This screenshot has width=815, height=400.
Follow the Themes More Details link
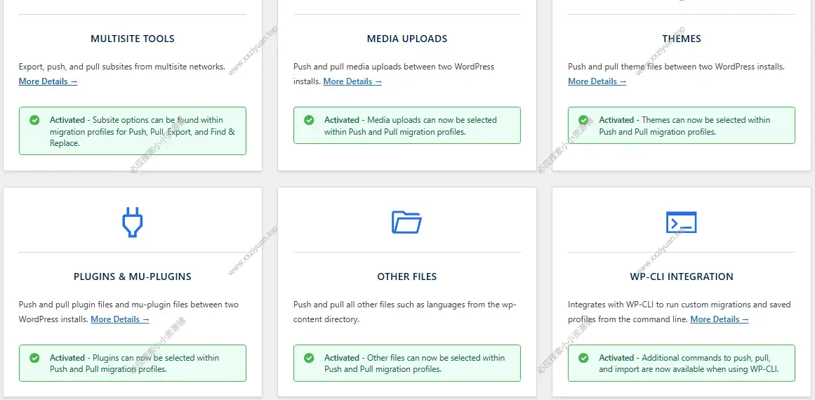[597, 81]
